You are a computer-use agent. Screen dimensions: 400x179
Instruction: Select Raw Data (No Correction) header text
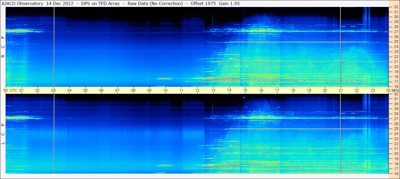pyautogui.click(x=155, y=3)
